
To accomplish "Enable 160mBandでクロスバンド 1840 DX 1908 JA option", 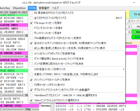I will pyautogui.click(x=31, y=95).
